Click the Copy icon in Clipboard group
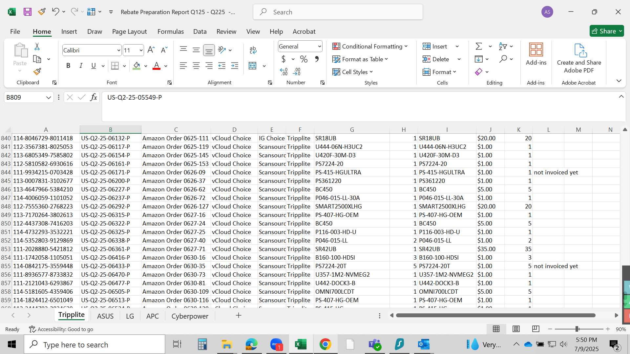The height and width of the screenshot is (354, 630). 37,59
